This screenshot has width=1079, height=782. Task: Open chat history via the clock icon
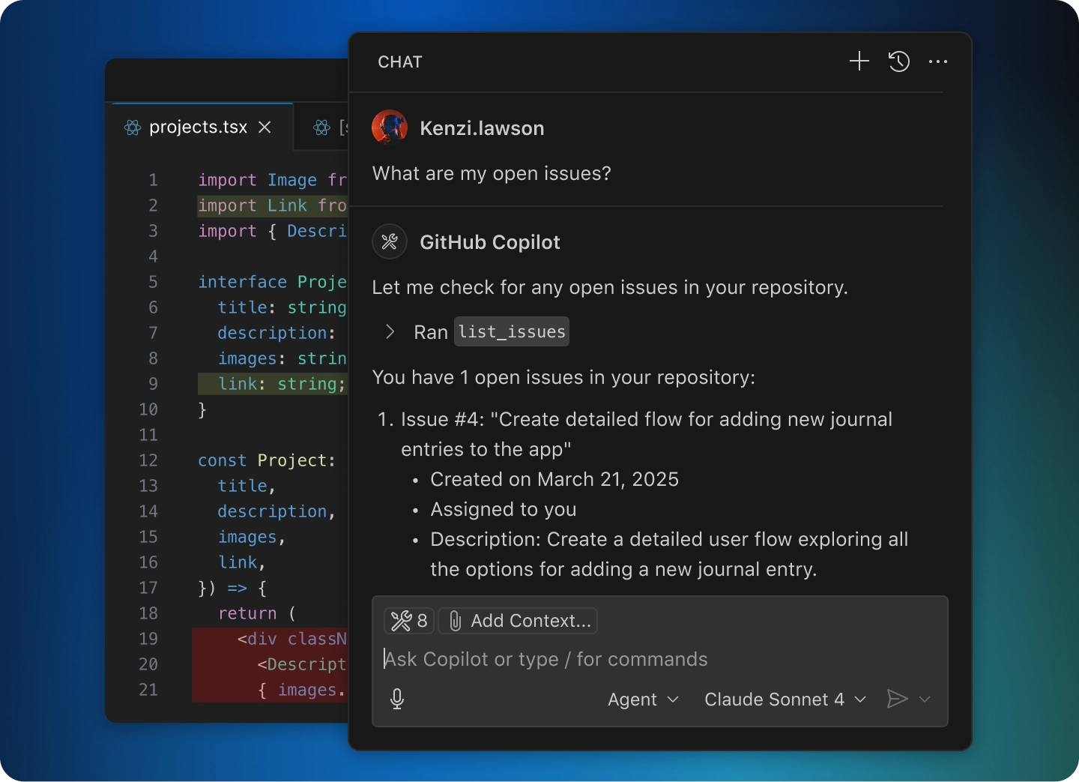click(x=898, y=61)
